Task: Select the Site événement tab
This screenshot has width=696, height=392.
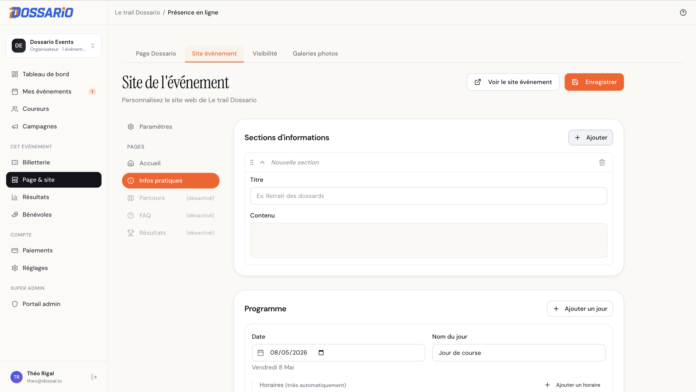Action: pyautogui.click(x=214, y=53)
